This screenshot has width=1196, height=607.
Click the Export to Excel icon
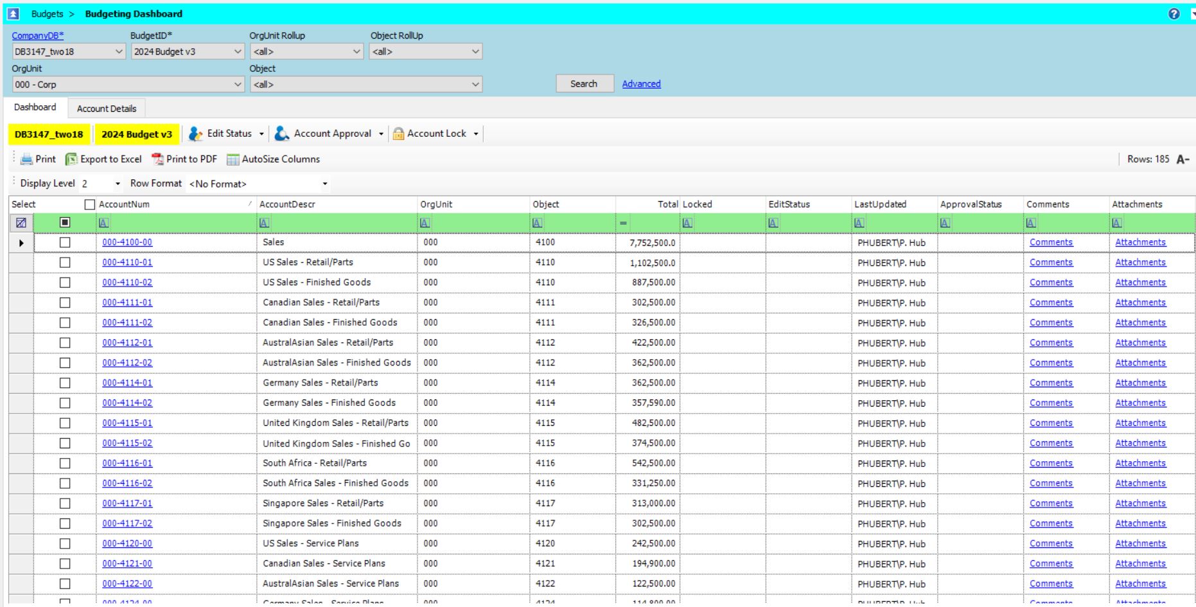click(x=71, y=159)
